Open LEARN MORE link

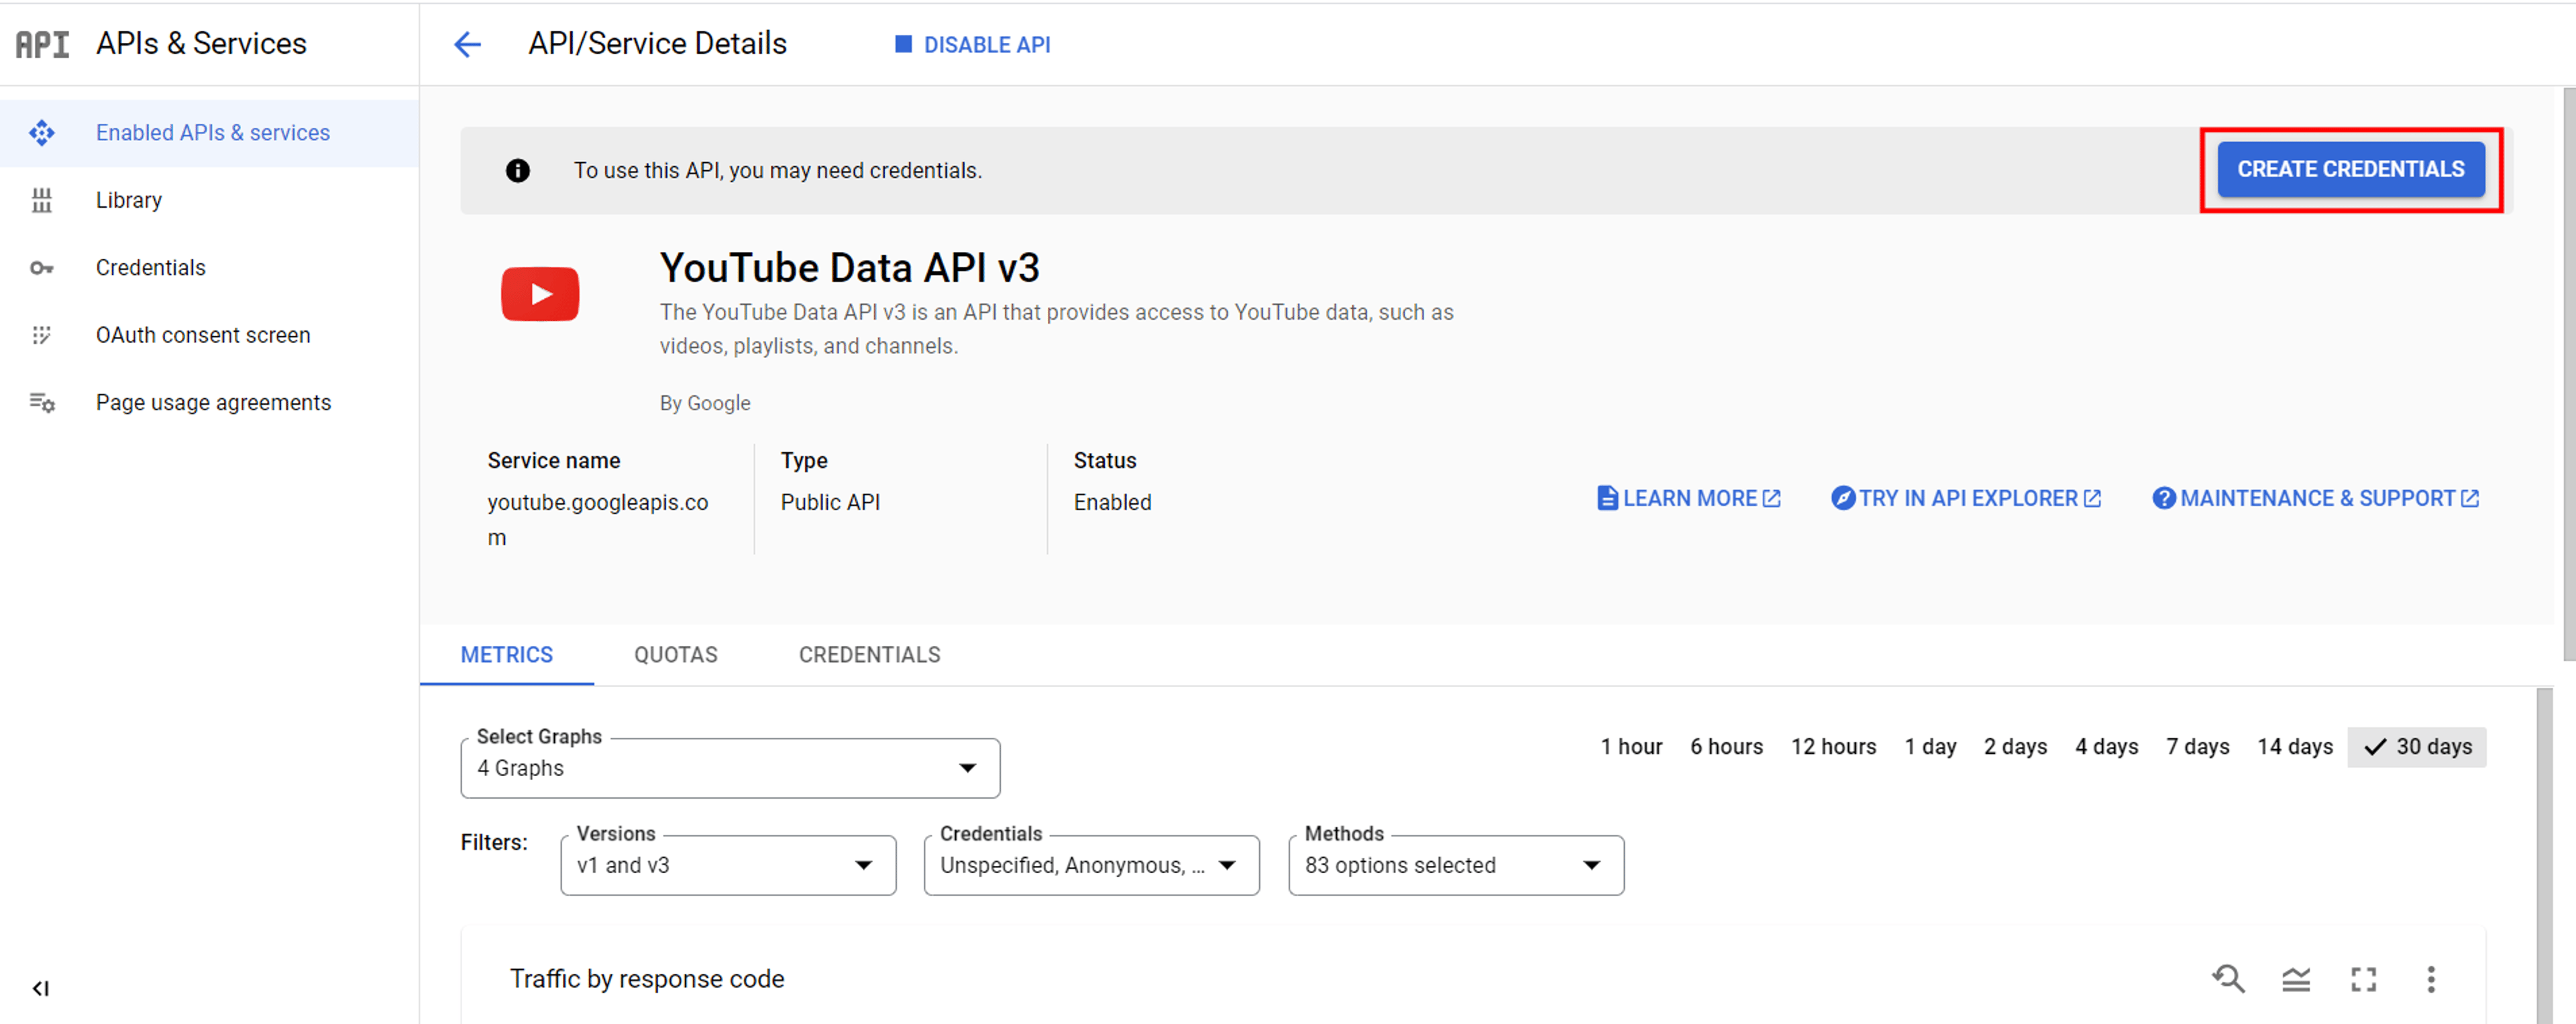coord(1689,497)
